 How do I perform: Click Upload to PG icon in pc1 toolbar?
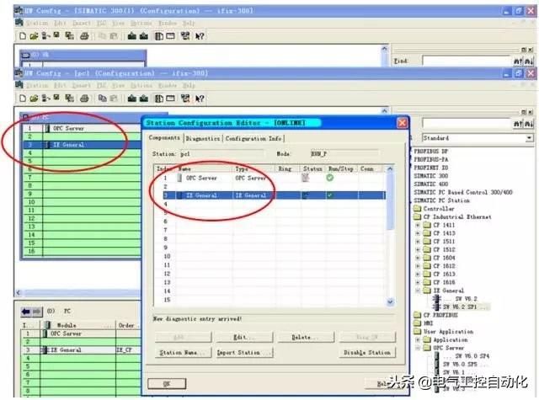[144, 99]
